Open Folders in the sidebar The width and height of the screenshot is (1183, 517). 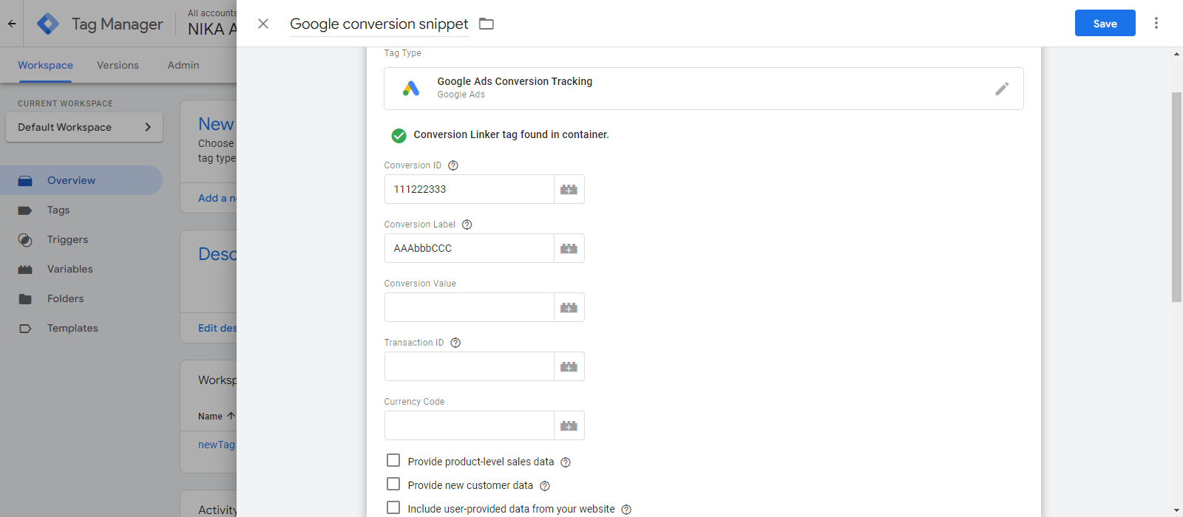pyautogui.click(x=66, y=298)
